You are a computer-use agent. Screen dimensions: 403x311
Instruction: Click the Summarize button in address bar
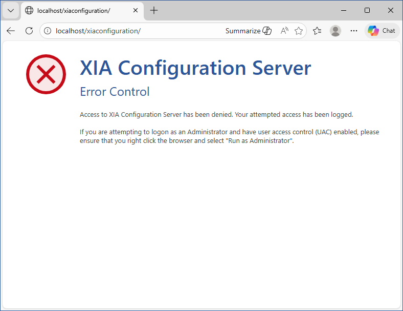pos(249,31)
